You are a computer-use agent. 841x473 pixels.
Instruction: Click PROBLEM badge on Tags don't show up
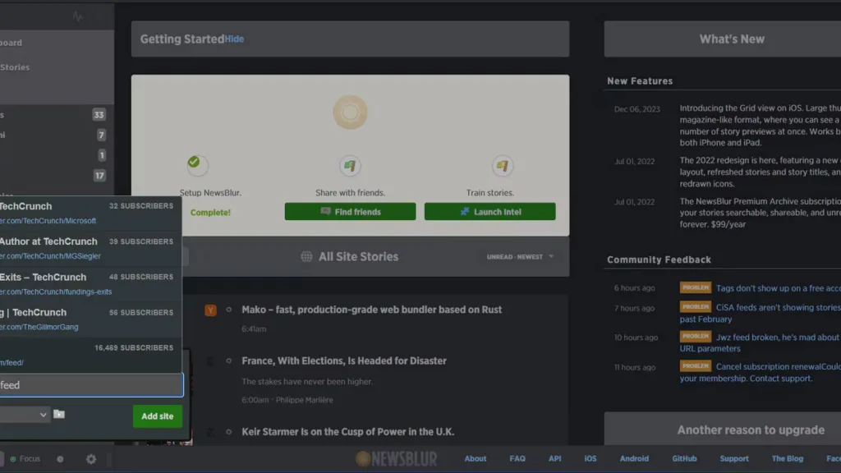coord(695,287)
